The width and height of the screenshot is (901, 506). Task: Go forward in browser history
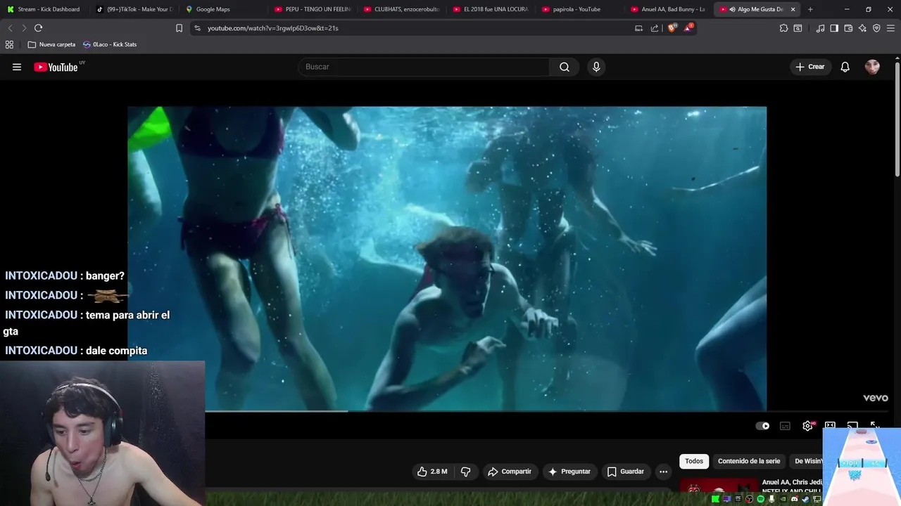[24, 28]
